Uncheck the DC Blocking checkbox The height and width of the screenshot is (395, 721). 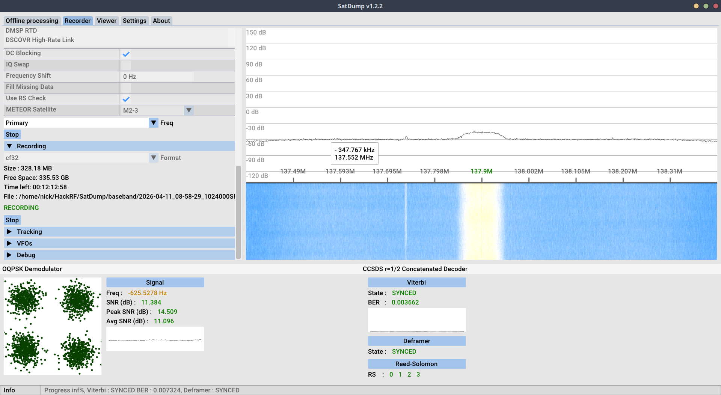126,54
